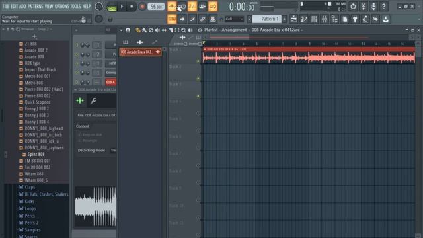Viewport: 423px width, 238px height.
Task: Click the Pattern 1 name field
Action: (267, 19)
